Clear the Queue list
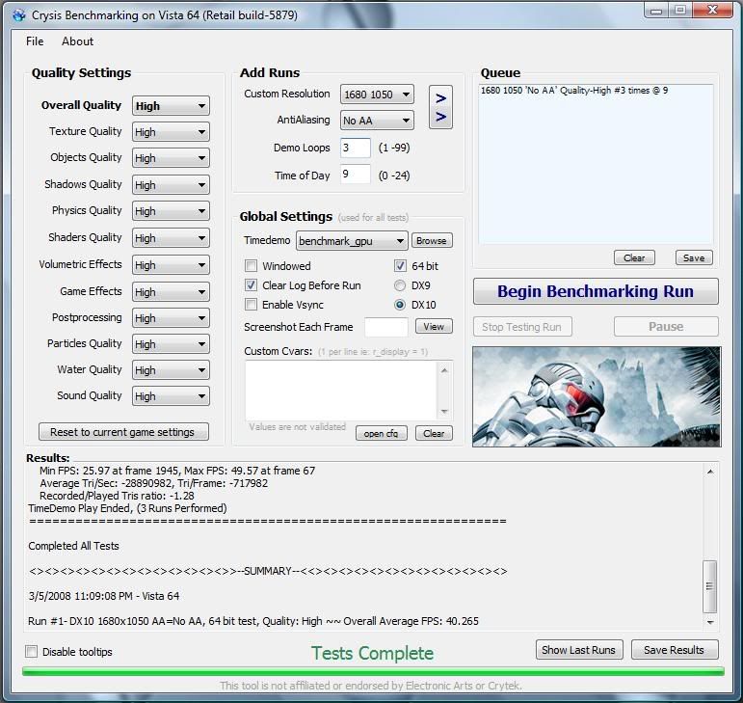Screen dimensions: 743x703 click(x=634, y=257)
